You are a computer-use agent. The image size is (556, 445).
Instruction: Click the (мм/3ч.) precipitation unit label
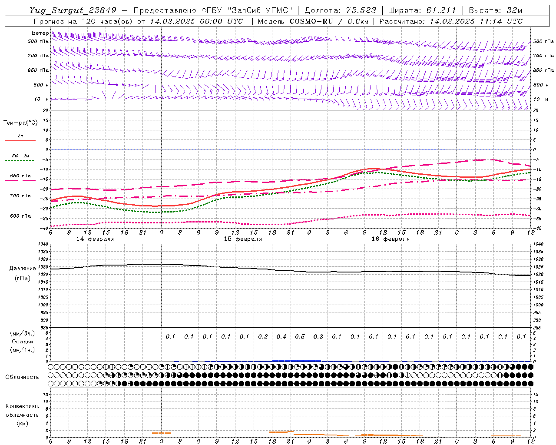tap(22, 333)
